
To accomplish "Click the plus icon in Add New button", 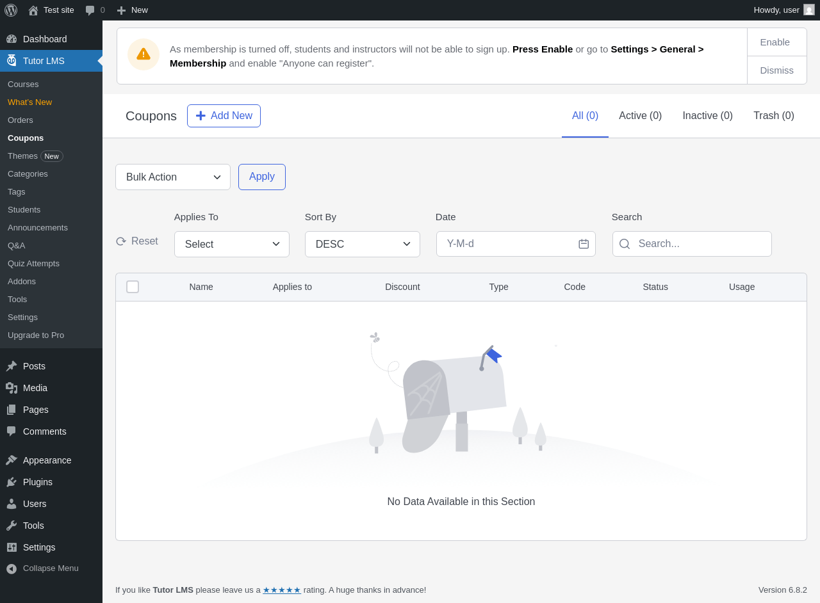I will [x=201, y=116].
